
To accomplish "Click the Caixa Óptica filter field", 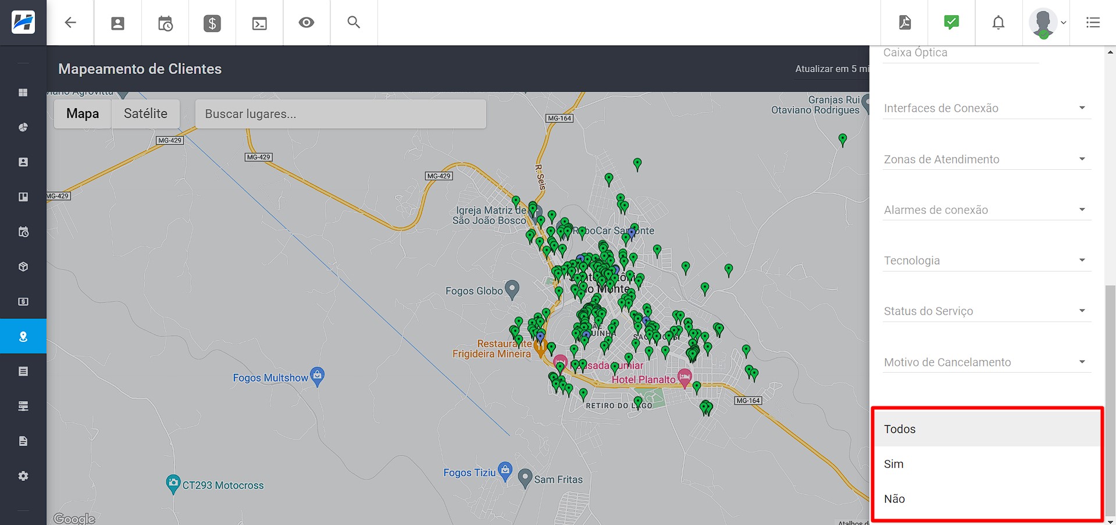I will coord(961,53).
